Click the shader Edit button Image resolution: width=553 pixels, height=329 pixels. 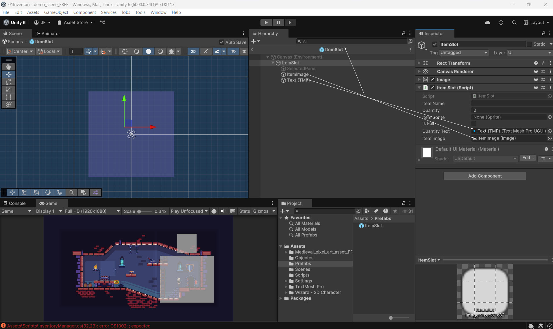[528, 158]
